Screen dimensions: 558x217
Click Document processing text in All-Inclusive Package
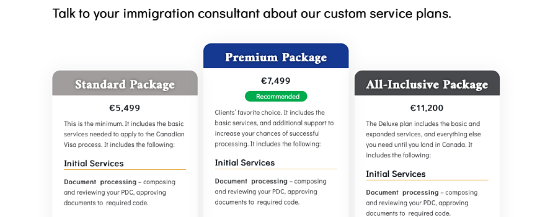pos(402,192)
